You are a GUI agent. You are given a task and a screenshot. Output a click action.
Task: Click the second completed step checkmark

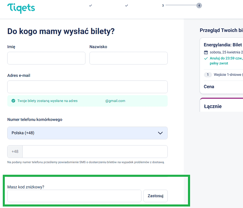click(127, 5)
